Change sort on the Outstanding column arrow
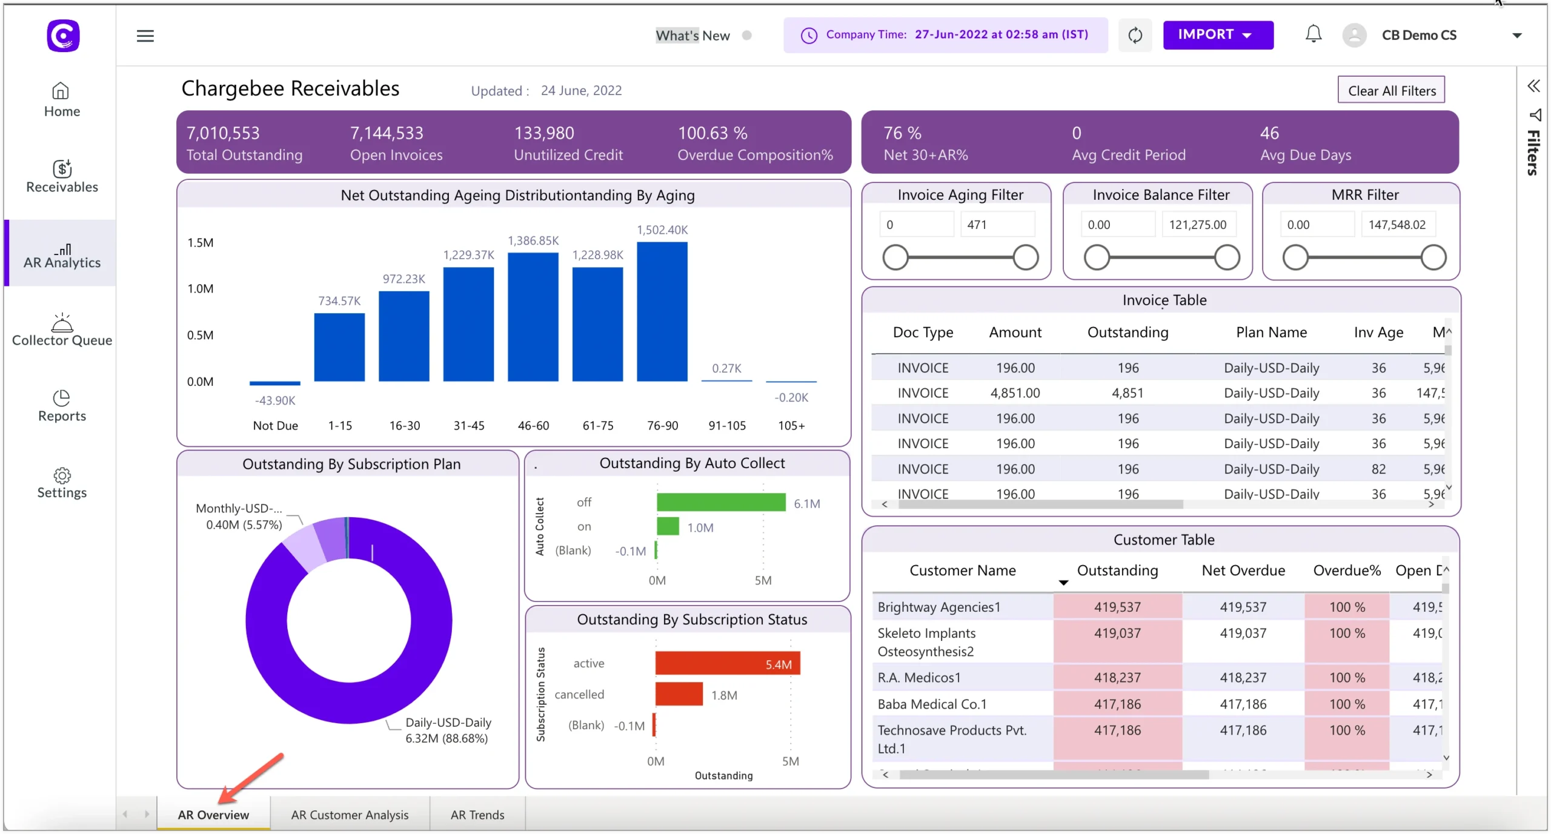This screenshot has width=1551, height=834. pos(1063,583)
